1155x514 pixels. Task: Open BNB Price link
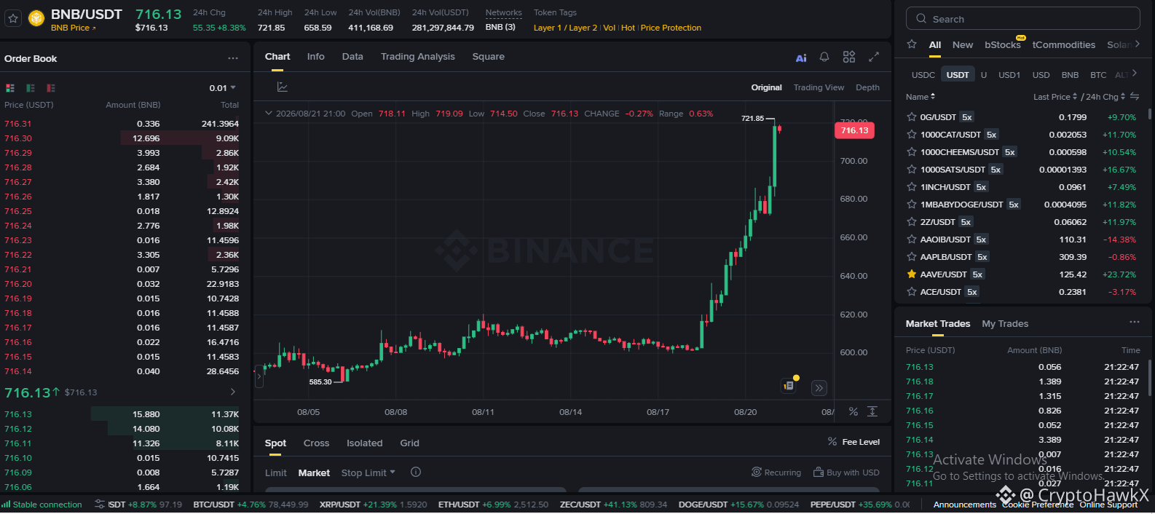[74, 28]
